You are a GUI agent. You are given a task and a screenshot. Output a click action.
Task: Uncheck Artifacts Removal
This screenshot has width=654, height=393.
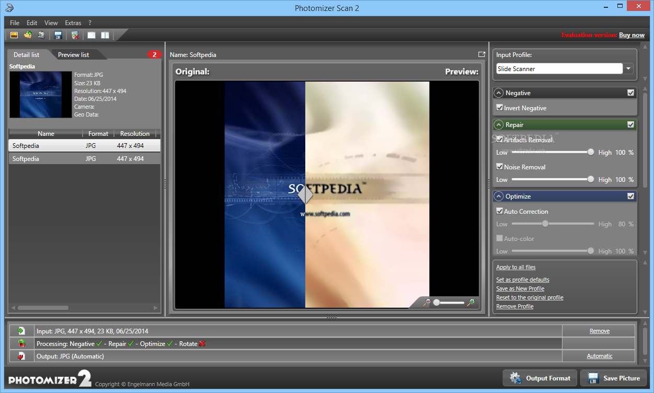click(x=500, y=140)
